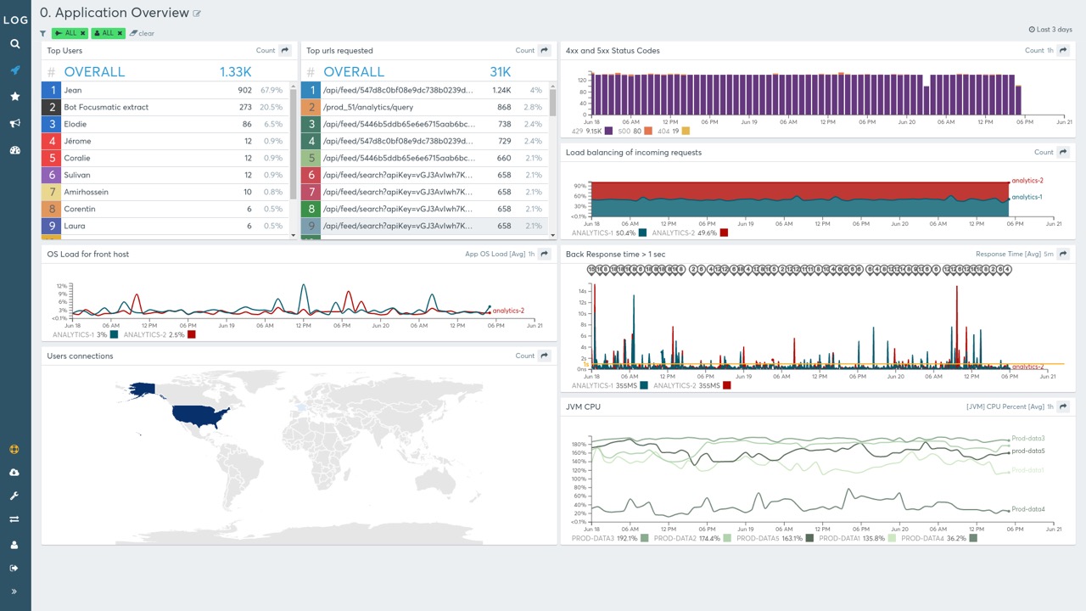The image size is (1086, 611).
Task: Open the search magnifier in the sidebar
Action: click(x=15, y=44)
